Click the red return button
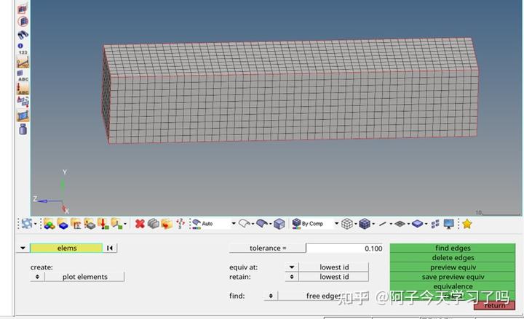This screenshot has height=319, width=524. point(494,305)
